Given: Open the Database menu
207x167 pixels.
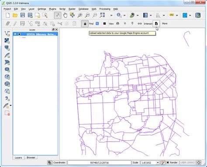Looking at the screenshot, I should tap(83, 9).
